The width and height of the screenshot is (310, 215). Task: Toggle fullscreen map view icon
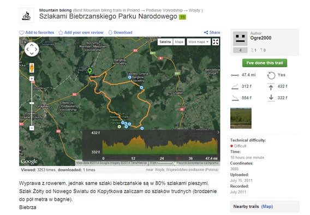[x=216, y=42]
